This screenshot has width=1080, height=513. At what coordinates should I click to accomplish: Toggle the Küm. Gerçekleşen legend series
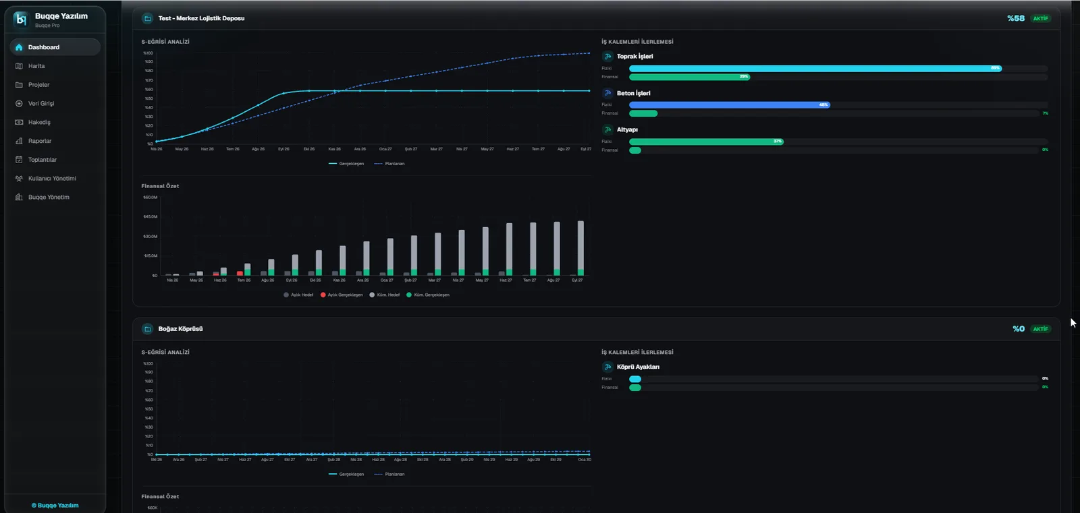pos(428,295)
